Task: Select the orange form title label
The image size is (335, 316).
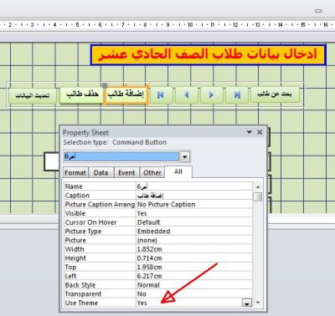Action: click(x=209, y=54)
